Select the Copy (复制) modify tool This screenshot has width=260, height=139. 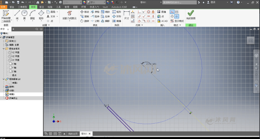[x=85, y=16]
